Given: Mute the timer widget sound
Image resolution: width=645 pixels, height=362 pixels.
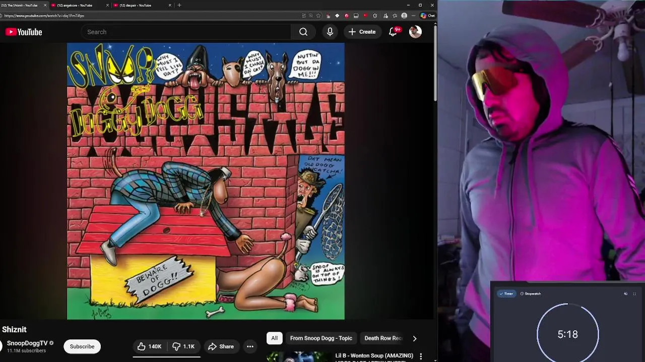Looking at the screenshot, I should click(x=626, y=294).
